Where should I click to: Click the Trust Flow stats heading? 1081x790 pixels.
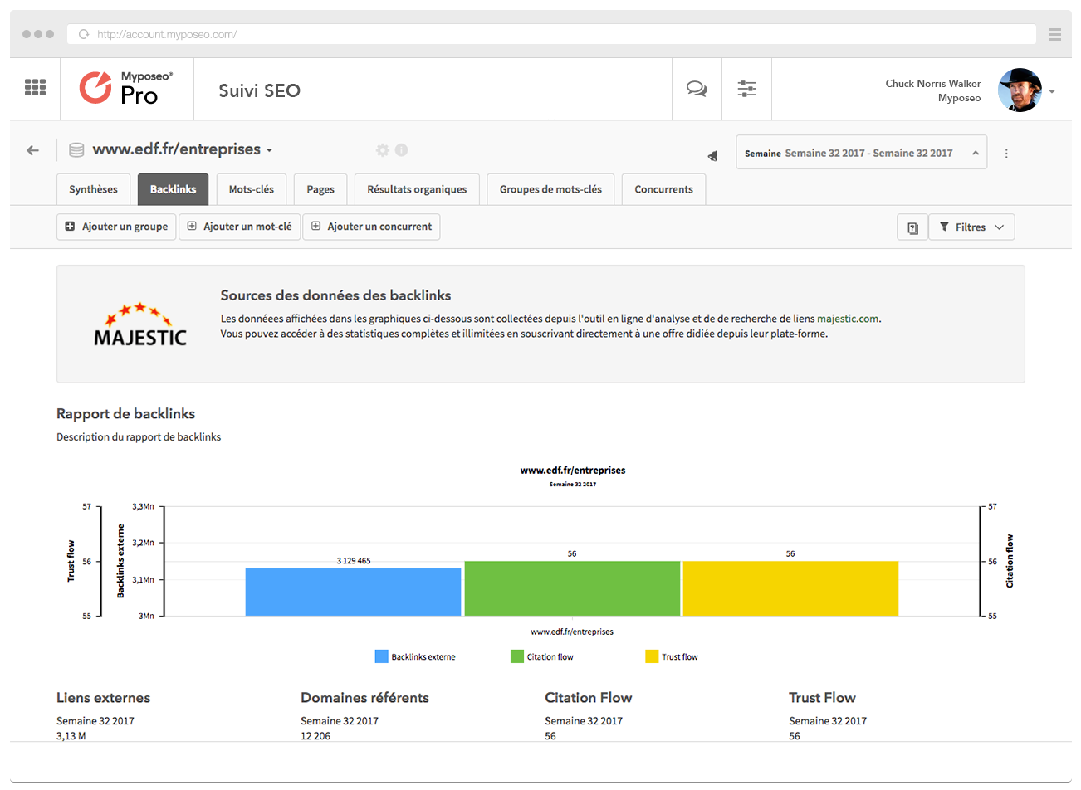pyautogui.click(x=822, y=698)
